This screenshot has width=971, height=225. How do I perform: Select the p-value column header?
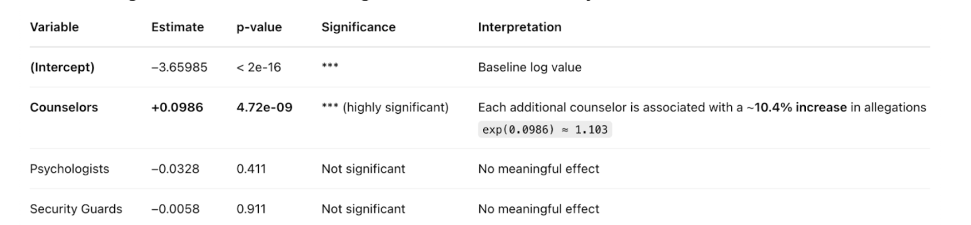coord(259,27)
